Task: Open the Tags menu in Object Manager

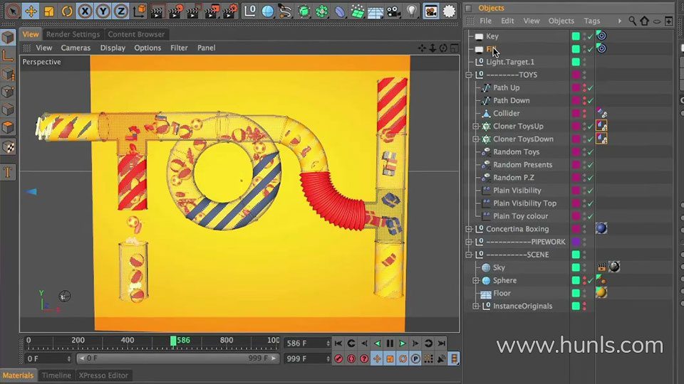Action: (x=592, y=21)
